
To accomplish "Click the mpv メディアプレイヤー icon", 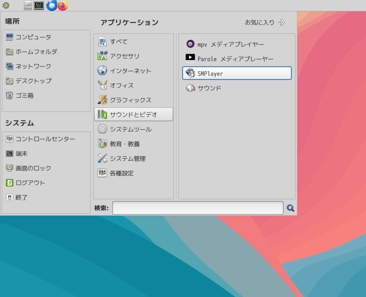I will [190, 44].
